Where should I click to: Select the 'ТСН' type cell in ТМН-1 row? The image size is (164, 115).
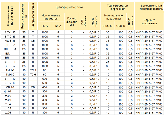33,70
